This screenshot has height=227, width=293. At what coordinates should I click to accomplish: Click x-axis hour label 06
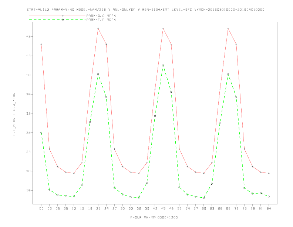click(x=58, y=208)
